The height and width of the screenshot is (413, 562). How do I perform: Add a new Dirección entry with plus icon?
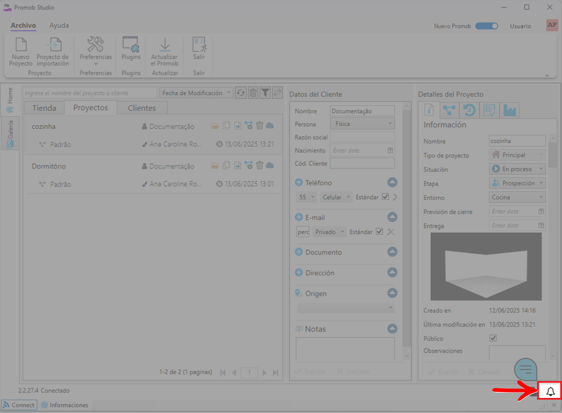point(298,272)
